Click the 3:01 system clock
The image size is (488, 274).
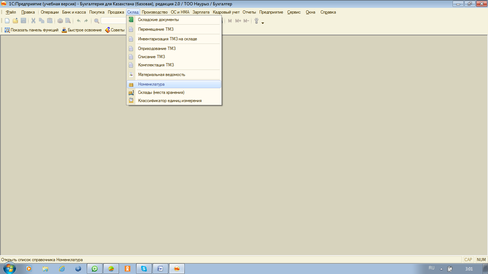tap(469, 269)
